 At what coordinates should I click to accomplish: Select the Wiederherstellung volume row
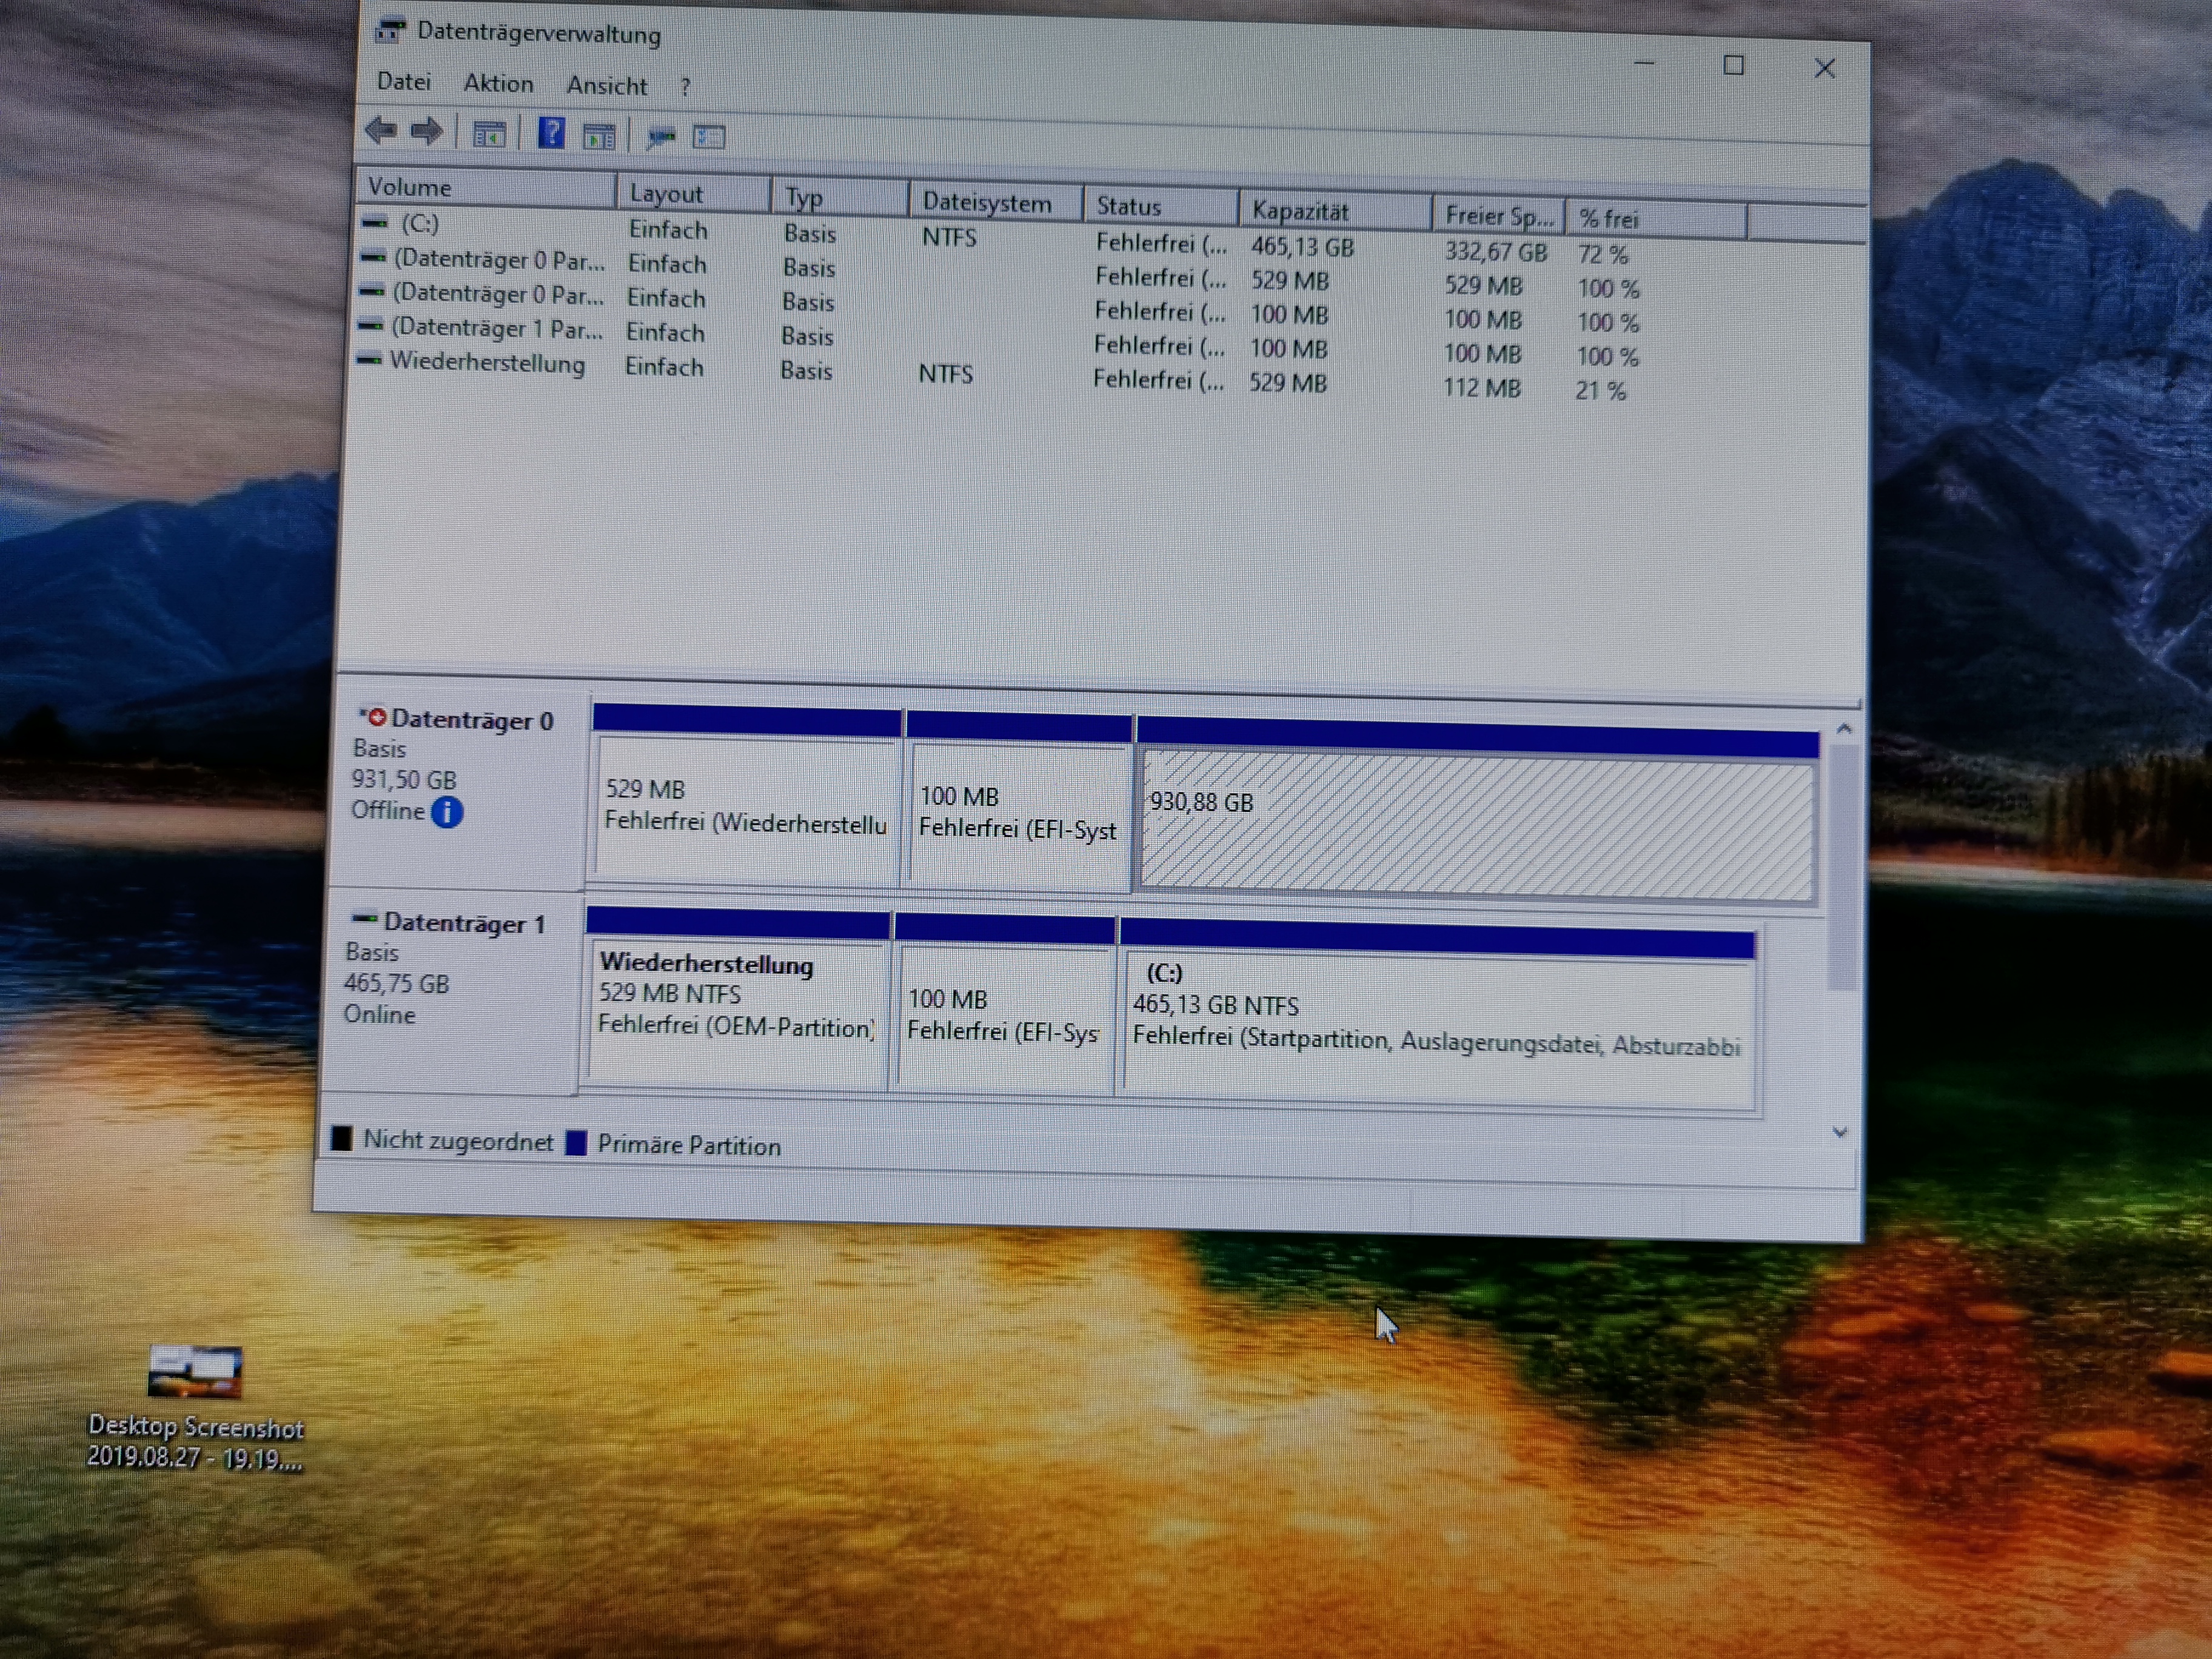coord(487,362)
